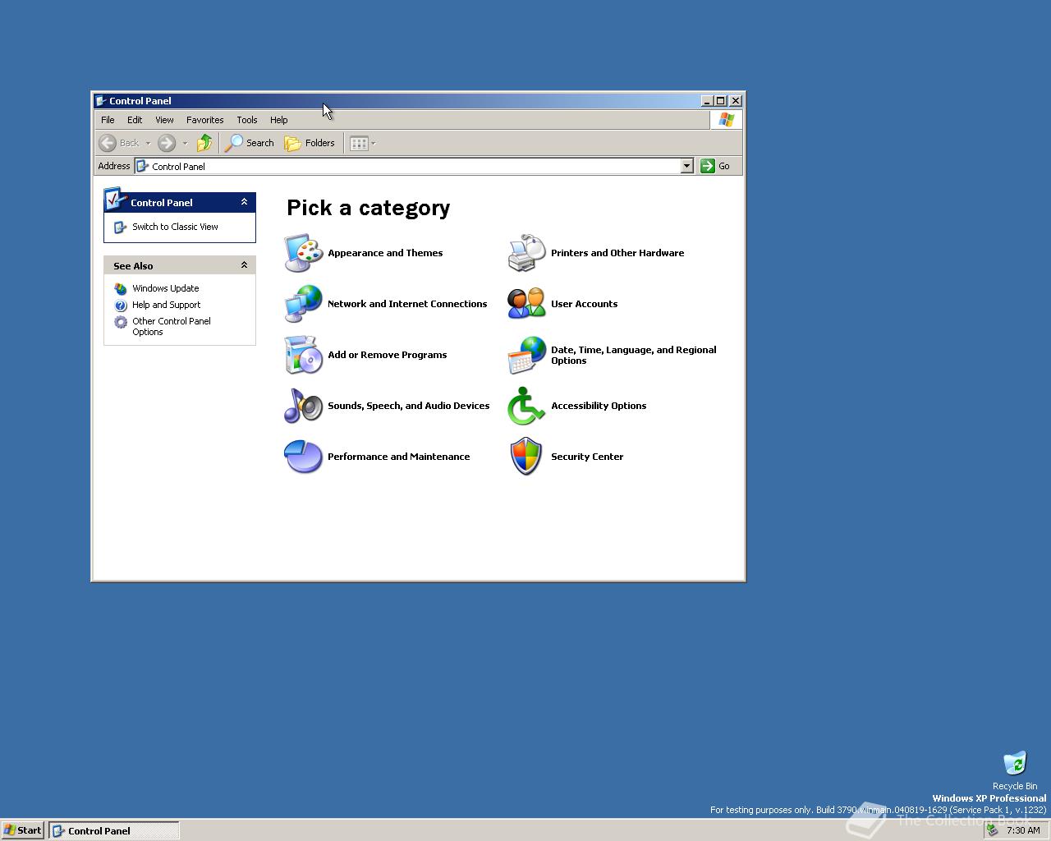Open the Security Center shield icon
Viewport: 1051px width, 841px height.
[526, 457]
